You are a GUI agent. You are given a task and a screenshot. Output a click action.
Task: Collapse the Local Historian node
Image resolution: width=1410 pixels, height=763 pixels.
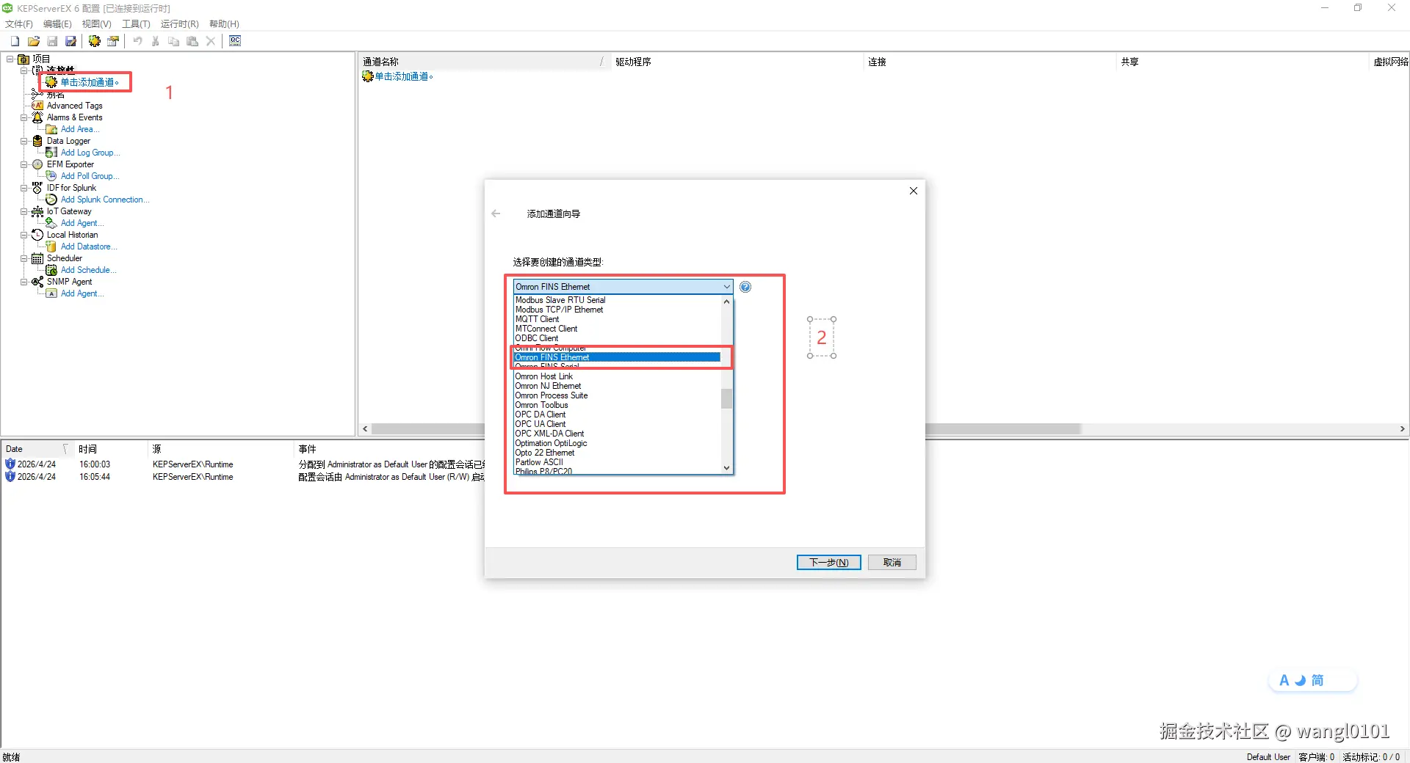pos(24,235)
